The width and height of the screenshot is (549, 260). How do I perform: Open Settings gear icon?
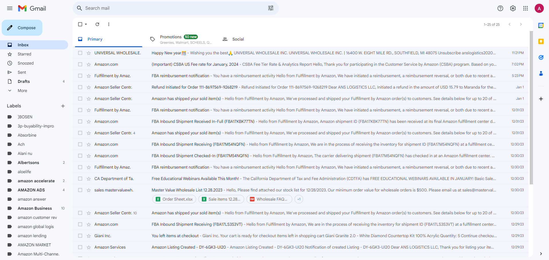[513, 8]
